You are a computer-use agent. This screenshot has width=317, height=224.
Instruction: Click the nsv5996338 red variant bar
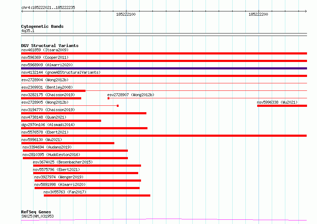(x=282, y=106)
